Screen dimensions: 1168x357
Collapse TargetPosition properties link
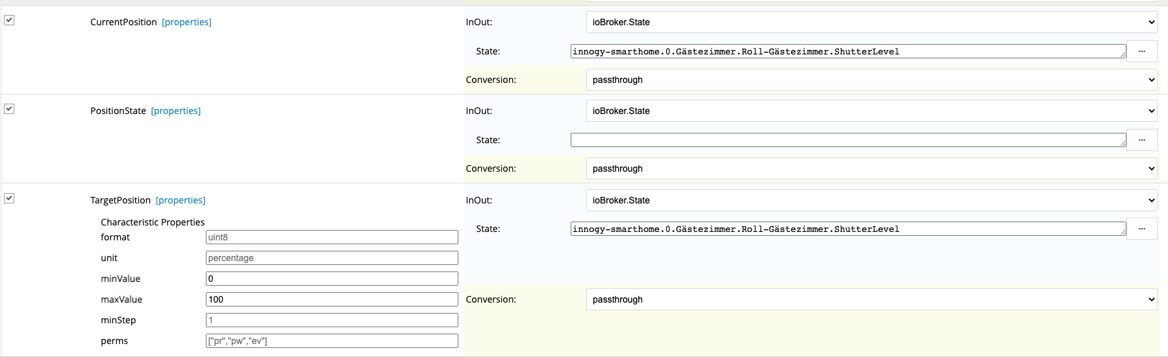pos(180,200)
